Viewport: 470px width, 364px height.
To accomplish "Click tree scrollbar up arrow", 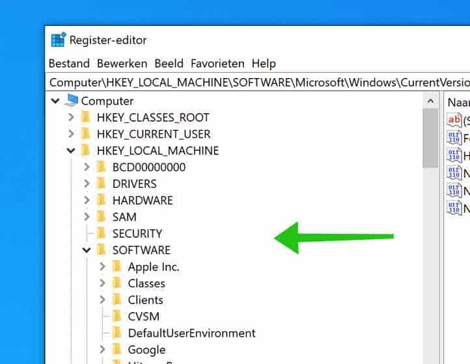I will pos(430,101).
